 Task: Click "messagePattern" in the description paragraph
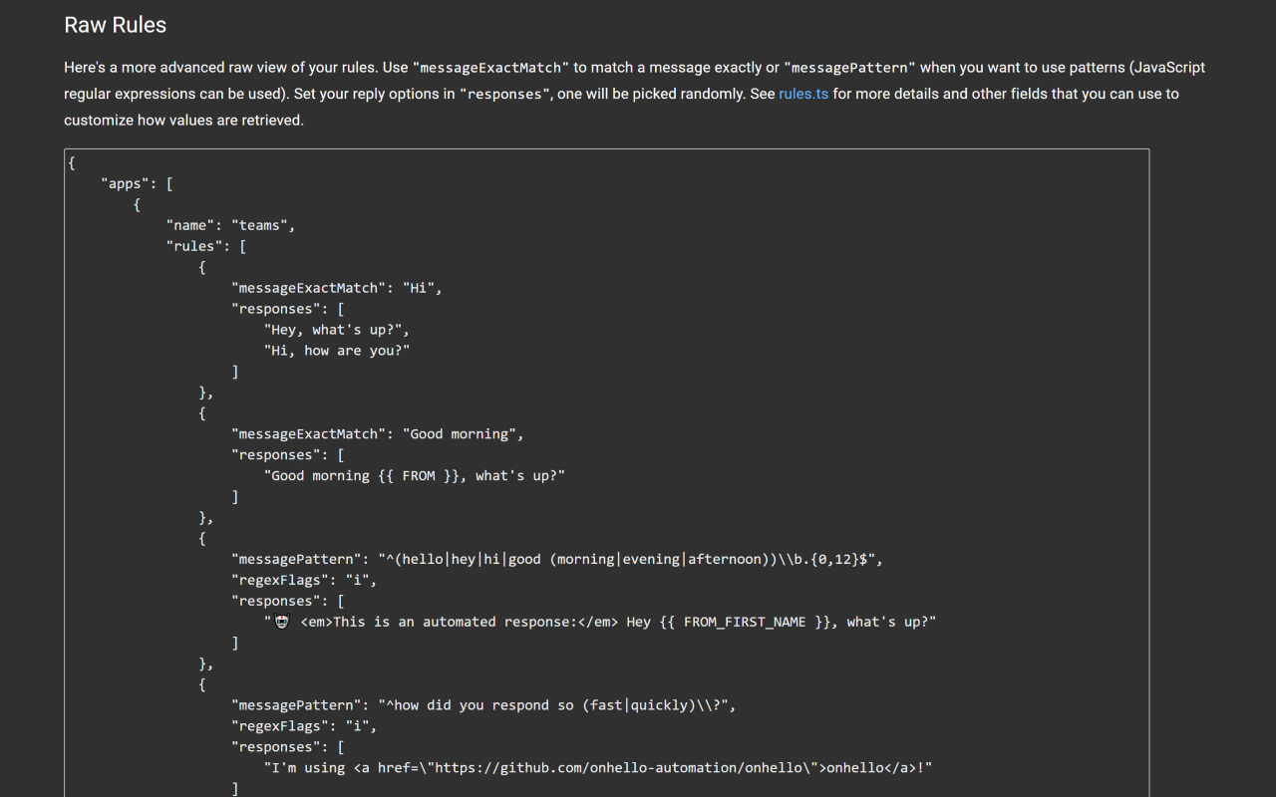pyautogui.click(x=849, y=68)
